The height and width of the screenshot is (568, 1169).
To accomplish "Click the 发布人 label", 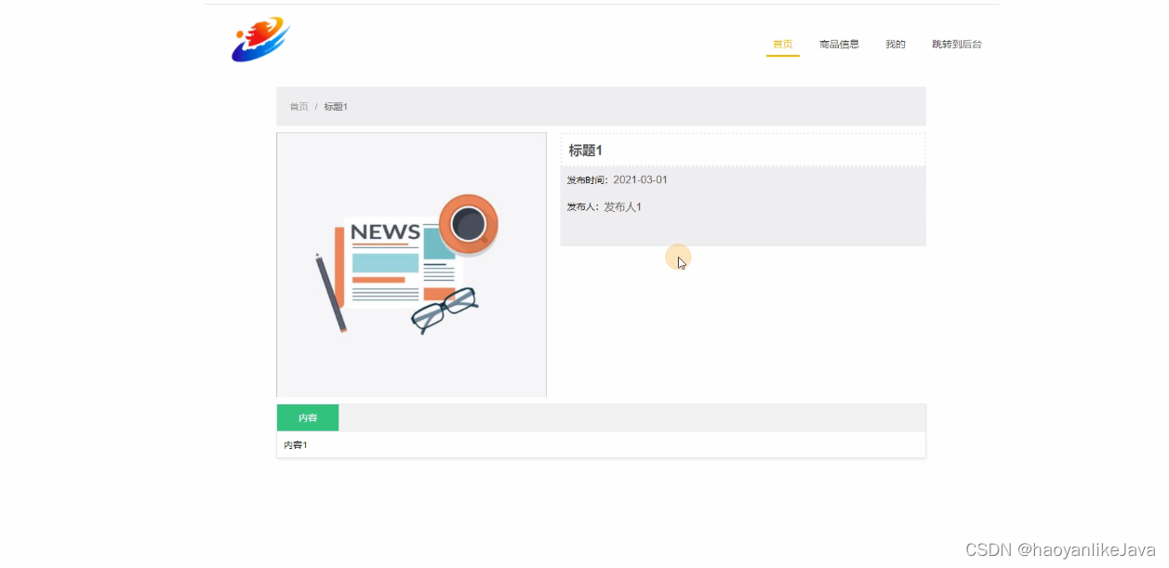I will (x=583, y=207).
